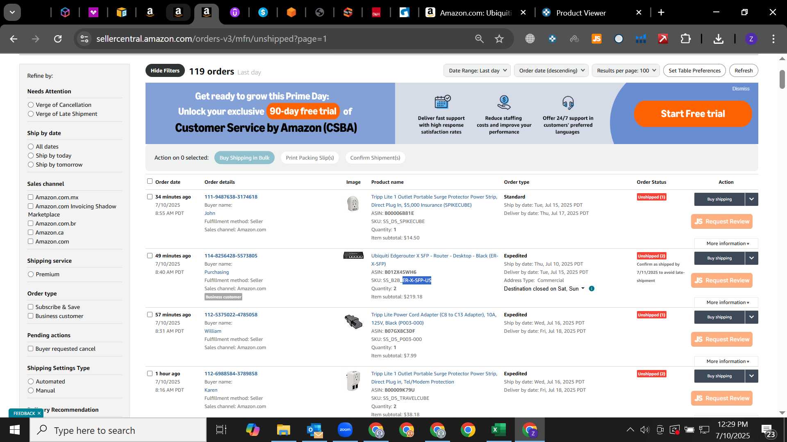Select Verge of Cancellation filter
Image resolution: width=787 pixels, height=442 pixels.
click(31, 105)
